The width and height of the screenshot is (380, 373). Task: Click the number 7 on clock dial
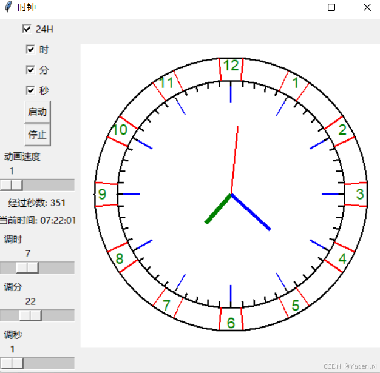point(166,306)
